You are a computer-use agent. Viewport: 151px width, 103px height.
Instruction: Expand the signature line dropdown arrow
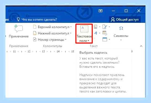coord(109,27)
